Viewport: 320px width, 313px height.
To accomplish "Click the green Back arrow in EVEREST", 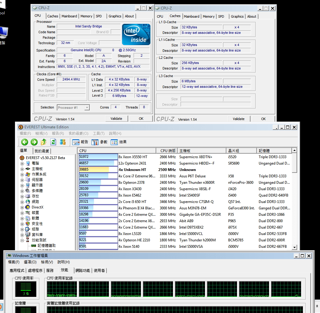I will coord(25,142).
